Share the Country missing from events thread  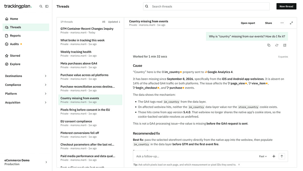[269, 23]
